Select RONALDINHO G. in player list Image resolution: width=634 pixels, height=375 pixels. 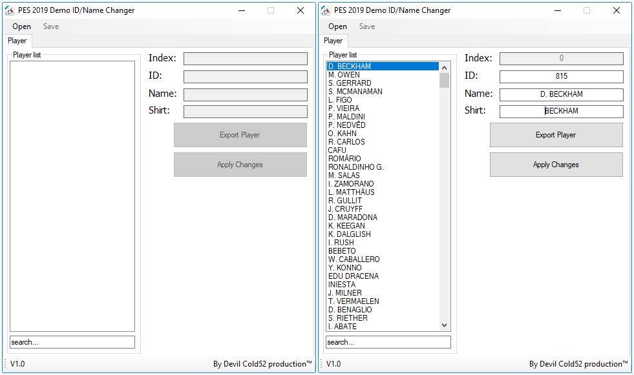(383, 167)
